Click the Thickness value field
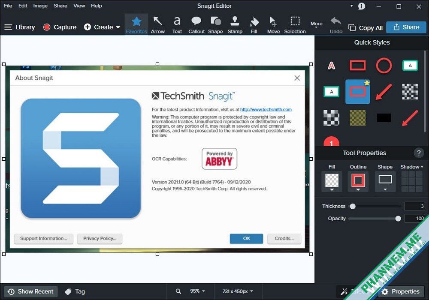Image resolution: width=429 pixels, height=300 pixels. pos(414,206)
